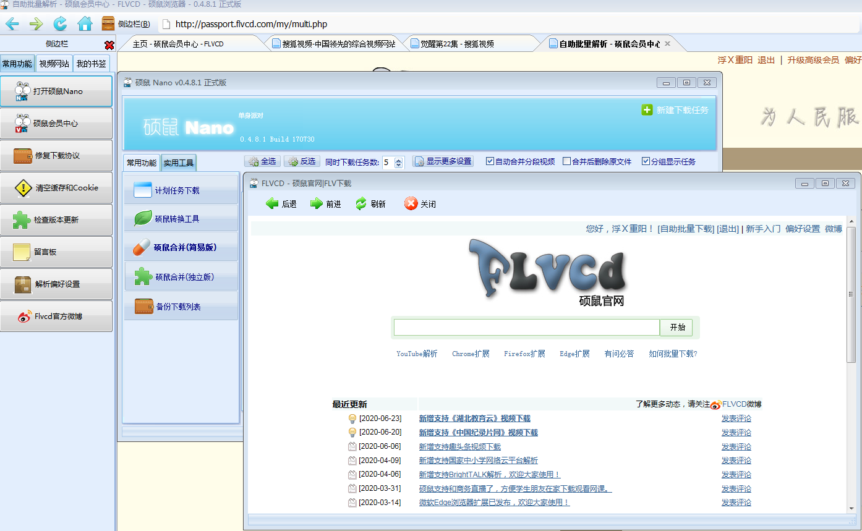Switch to the sidebar 常用功能 tab
Viewport: 862px width, 531px height.
[x=17, y=63]
